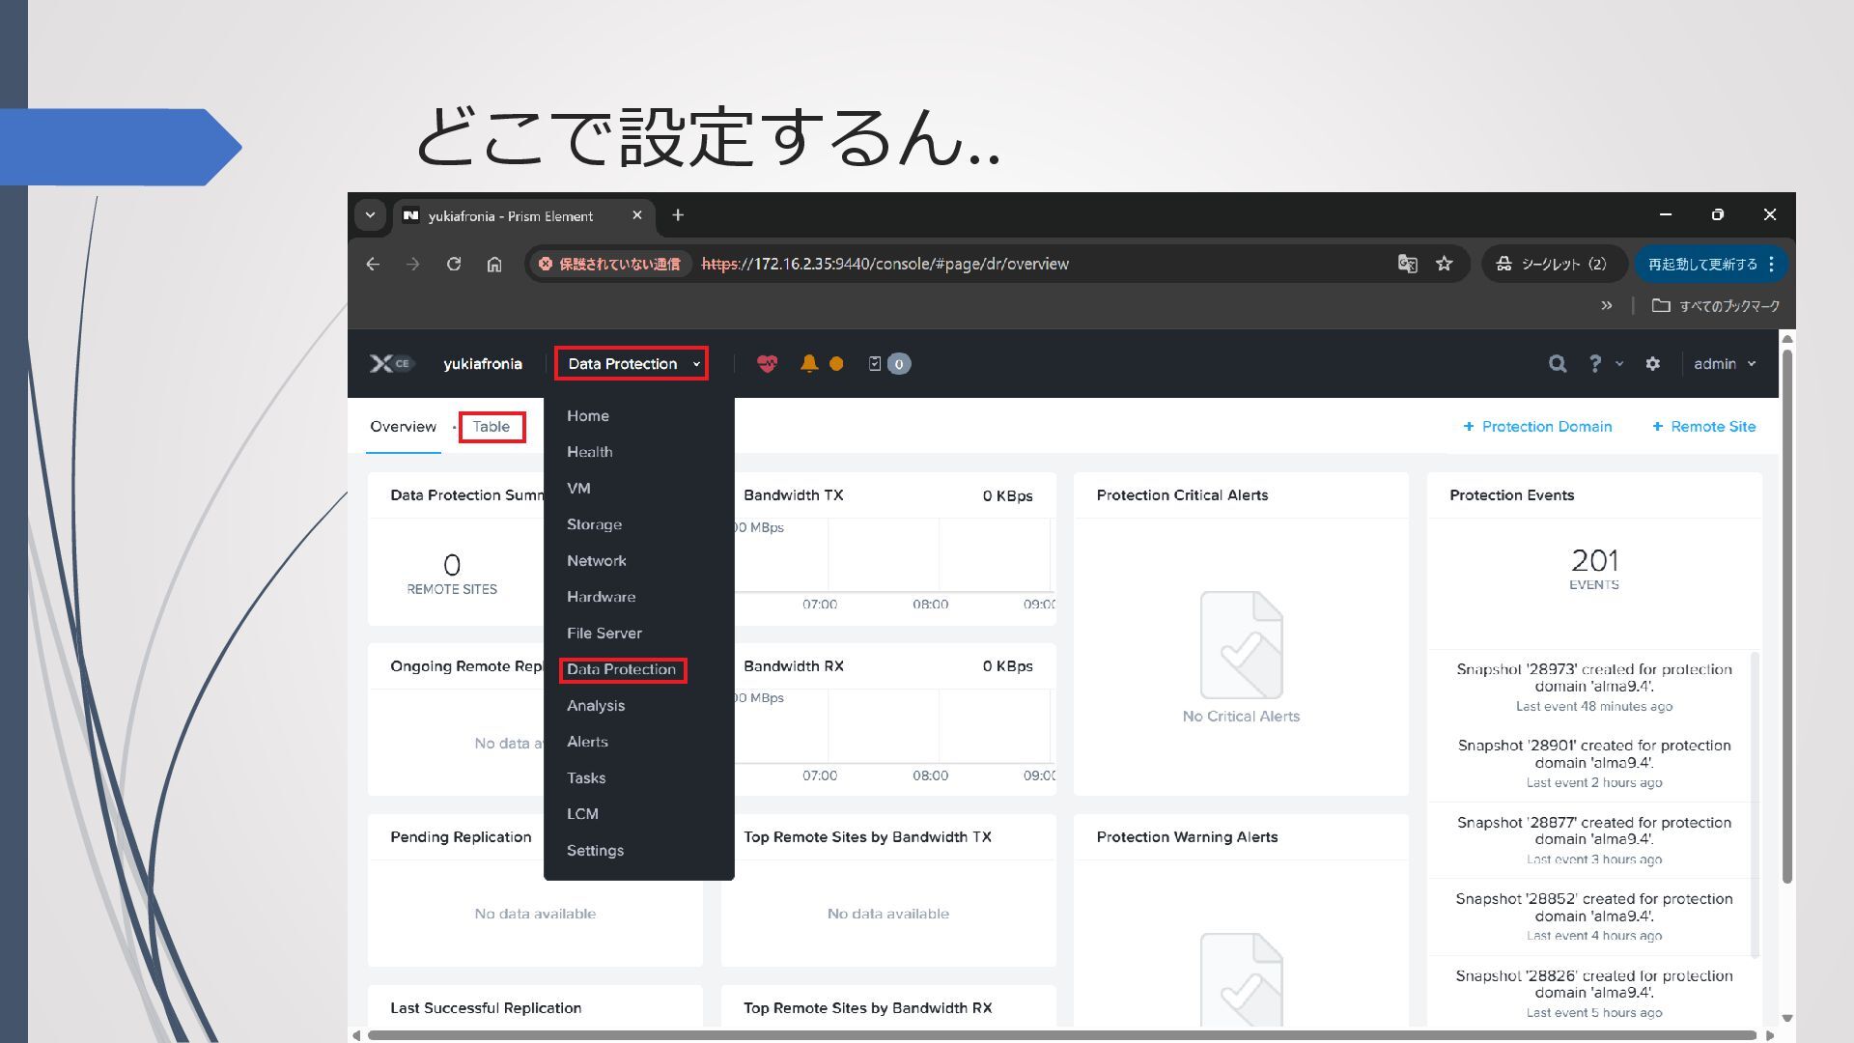Add a new Remote Site
This screenshot has height=1043, width=1854.
click(x=1703, y=427)
